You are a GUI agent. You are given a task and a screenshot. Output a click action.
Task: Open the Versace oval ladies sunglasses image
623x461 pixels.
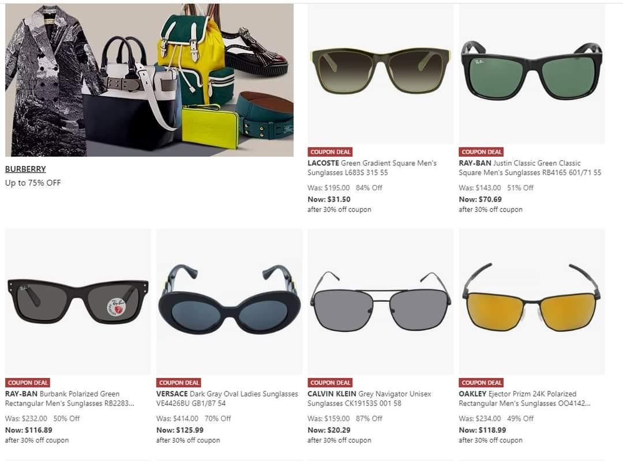(229, 302)
